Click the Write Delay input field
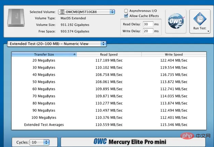 148,31
